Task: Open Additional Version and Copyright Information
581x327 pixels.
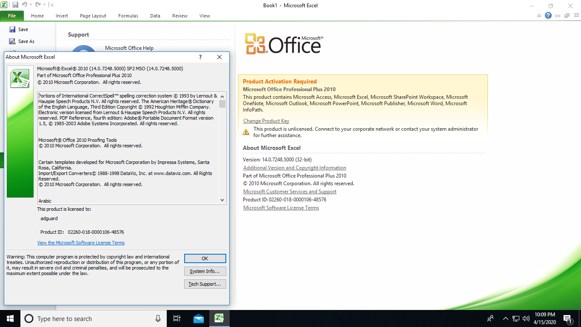Action: [295, 168]
